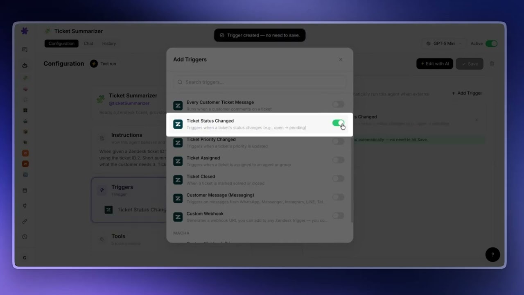Open the plug integrations sidebar icon
Viewport: 524px width, 295px height.
(x=25, y=206)
